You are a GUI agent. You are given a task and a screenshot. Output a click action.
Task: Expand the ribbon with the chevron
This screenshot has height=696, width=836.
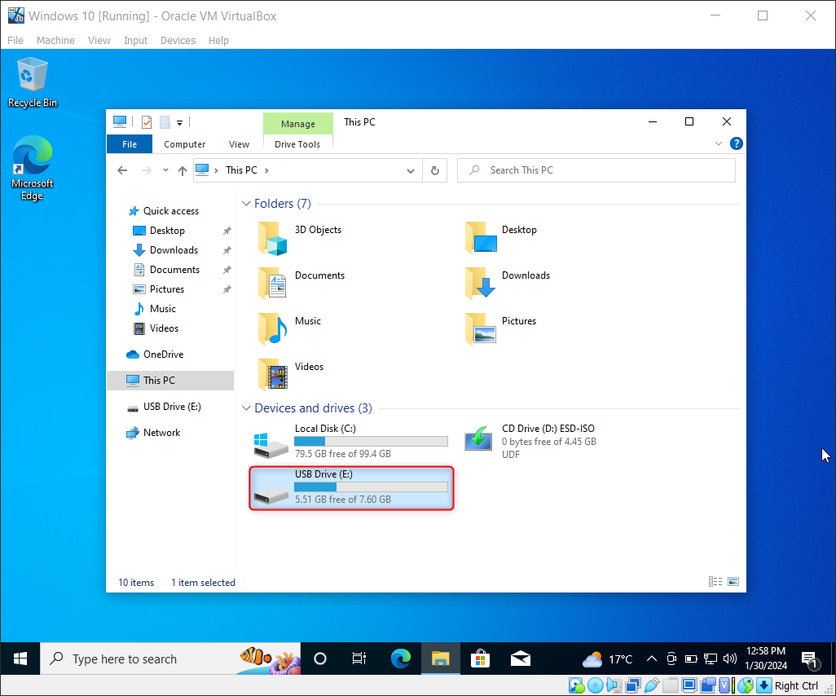tap(718, 143)
